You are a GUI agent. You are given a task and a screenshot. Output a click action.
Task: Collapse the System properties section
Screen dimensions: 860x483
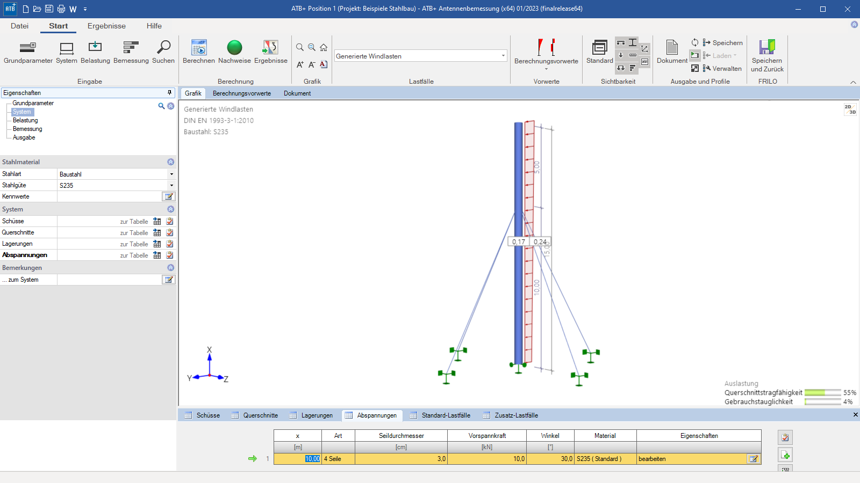point(170,209)
